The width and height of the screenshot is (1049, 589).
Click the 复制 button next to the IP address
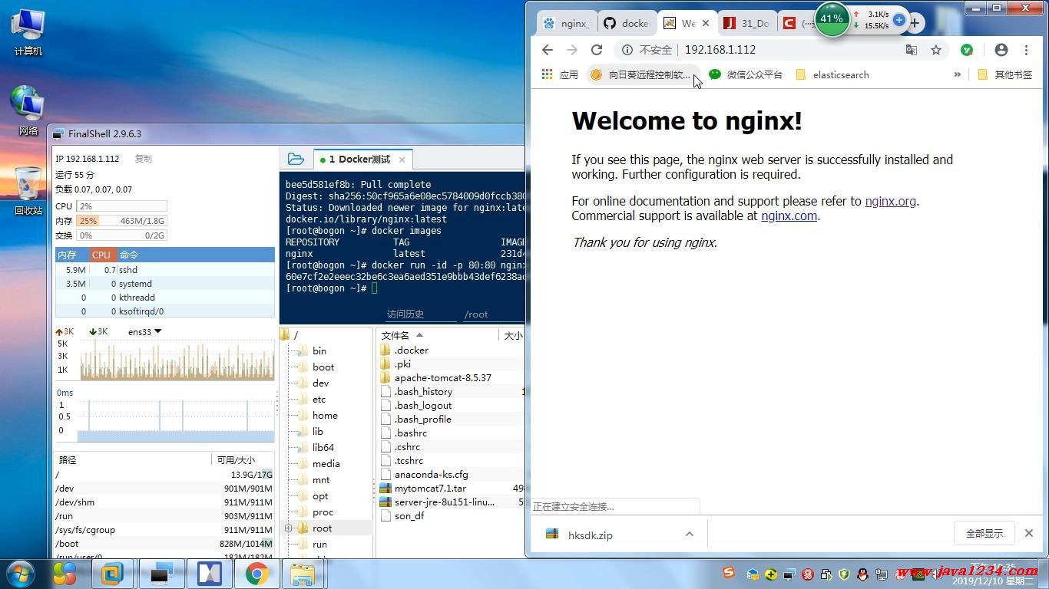(x=144, y=159)
